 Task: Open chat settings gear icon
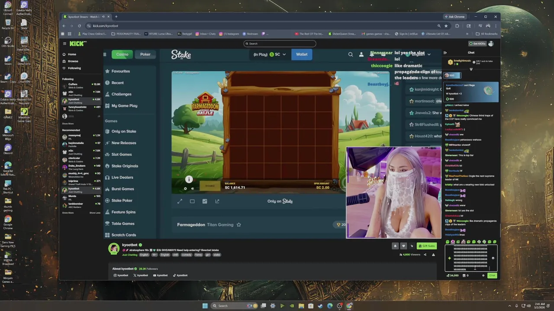point(483,276)
